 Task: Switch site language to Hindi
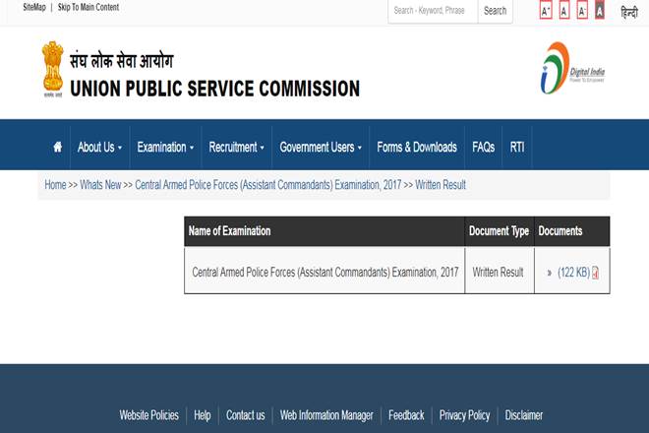[x=628, y=12]
